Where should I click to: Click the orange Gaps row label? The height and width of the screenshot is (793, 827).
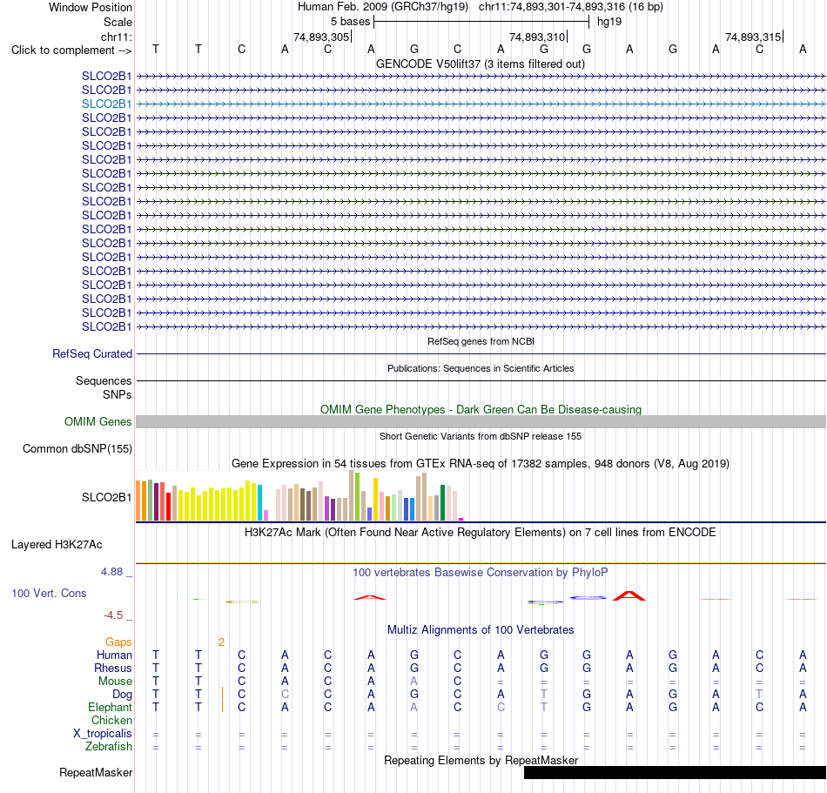click(x=118, y=642)
